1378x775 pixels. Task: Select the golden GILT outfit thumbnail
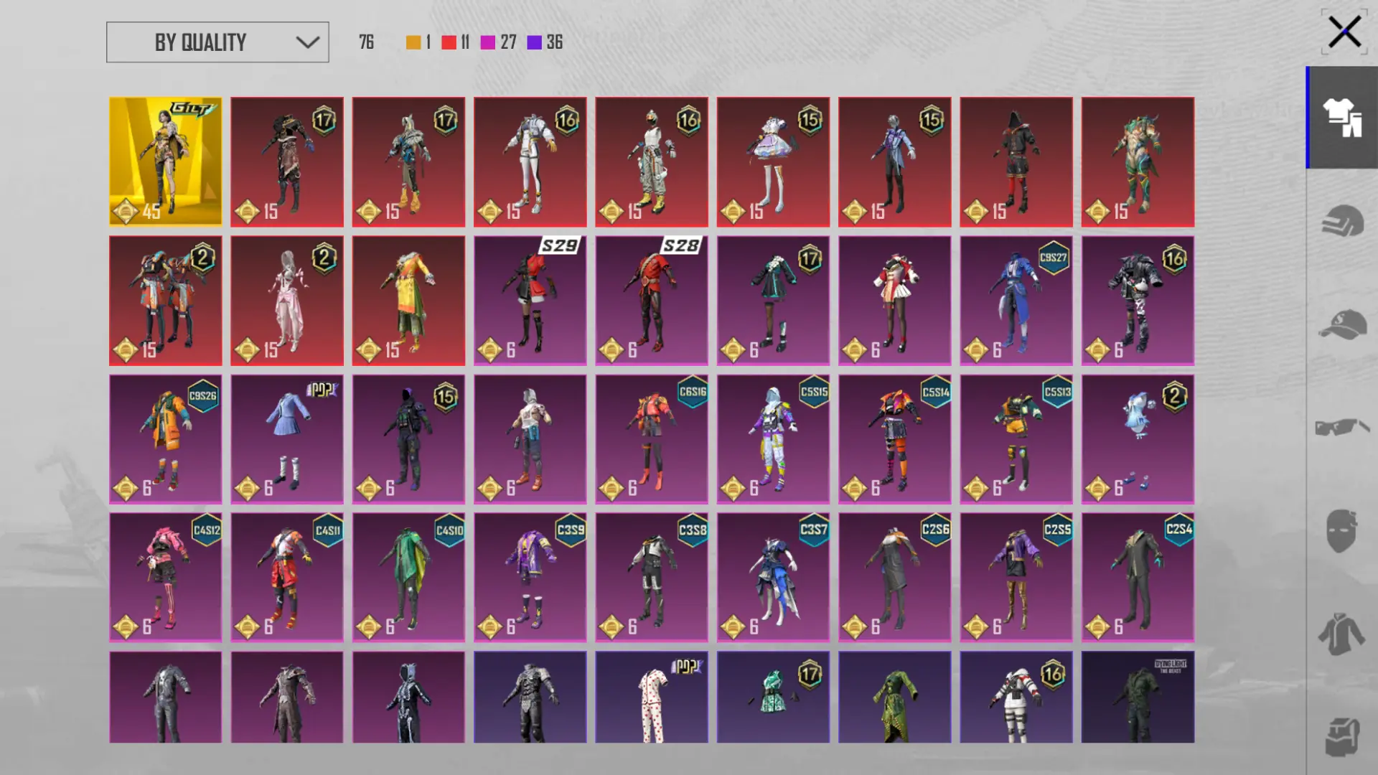point(165,161)
